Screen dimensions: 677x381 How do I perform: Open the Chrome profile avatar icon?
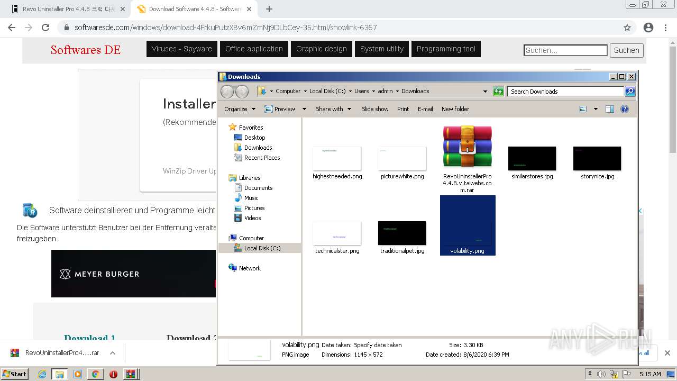(x=648, y=28)
